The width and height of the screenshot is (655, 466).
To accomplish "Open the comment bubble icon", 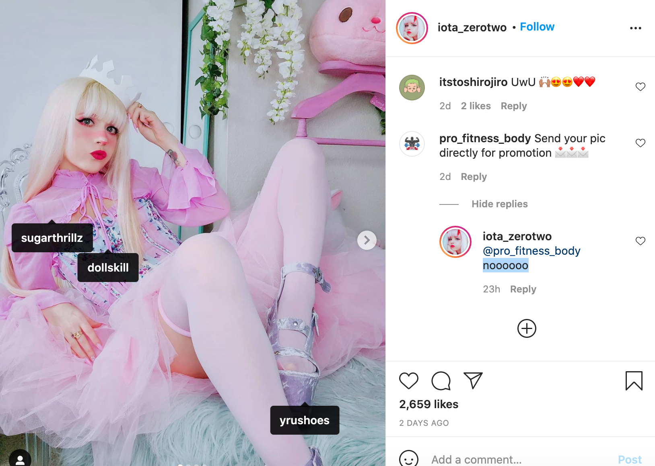I will (441, 381).
